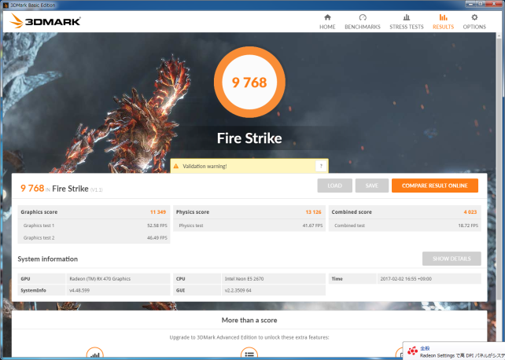Click the Validation warning! banner text
505x360 pixels.
[205, 167]
